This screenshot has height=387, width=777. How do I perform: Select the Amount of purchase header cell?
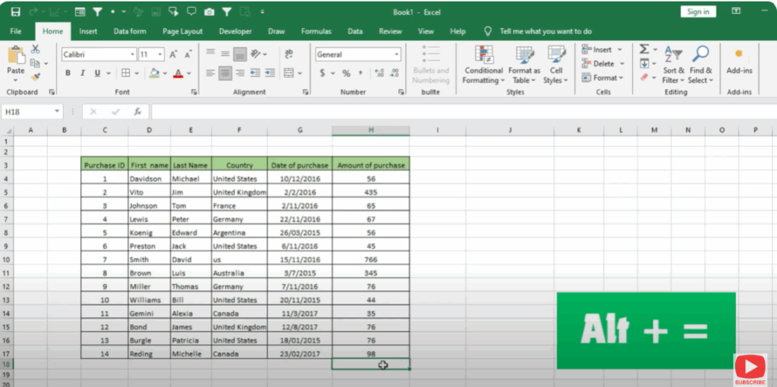[370, 165]
